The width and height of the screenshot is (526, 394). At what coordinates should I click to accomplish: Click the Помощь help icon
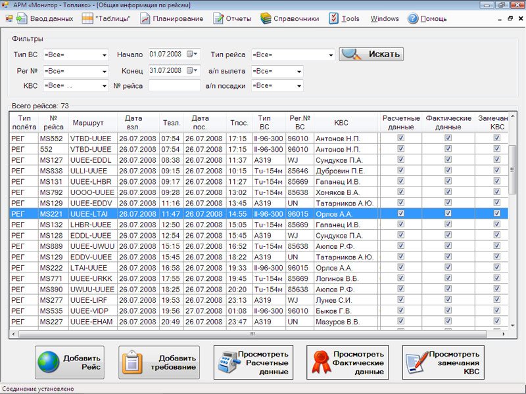point(413,19)
